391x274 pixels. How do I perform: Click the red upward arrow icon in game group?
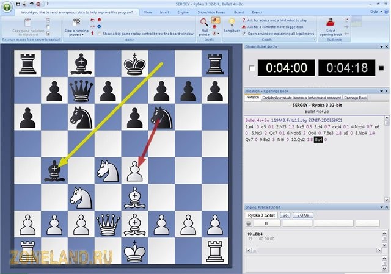point(92,33)
